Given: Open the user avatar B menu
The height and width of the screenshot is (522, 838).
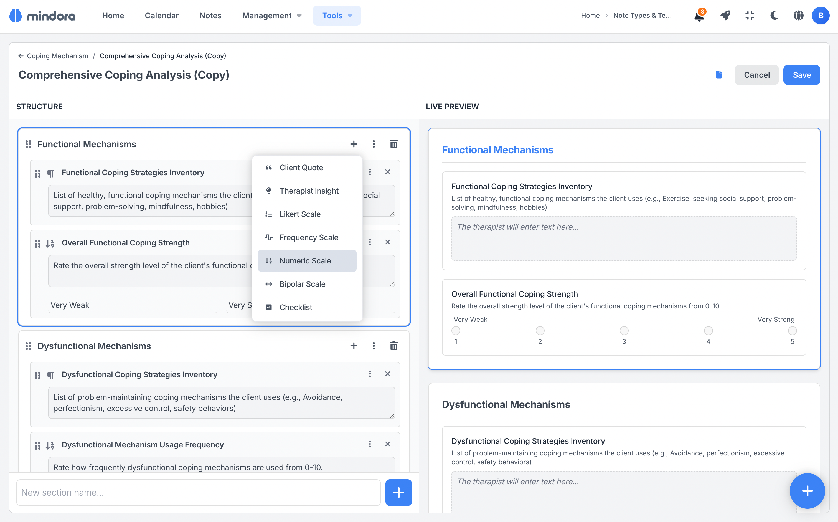Looking at the screenshot, I should click(821, 16).
